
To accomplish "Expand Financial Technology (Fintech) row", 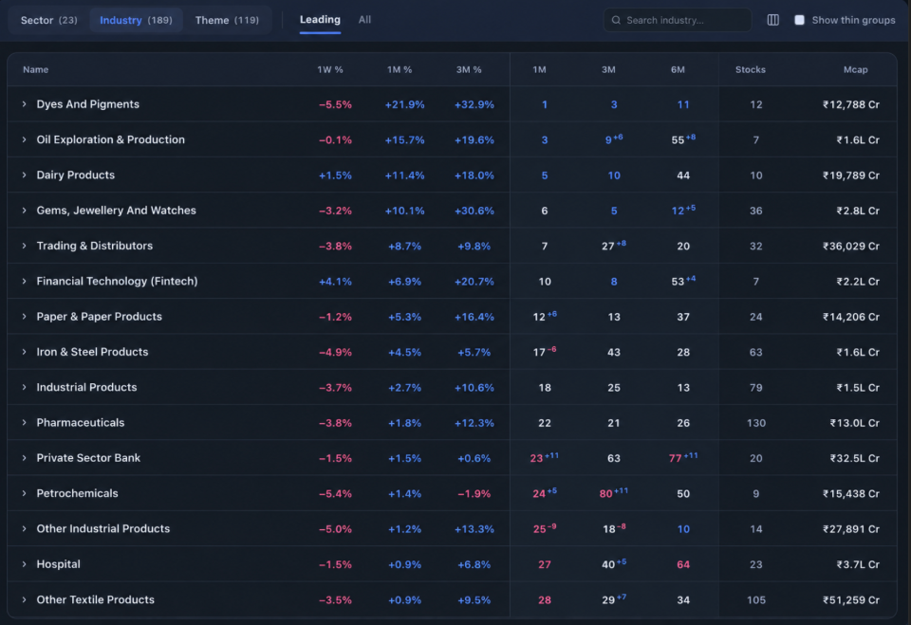I will click(25, 281).
